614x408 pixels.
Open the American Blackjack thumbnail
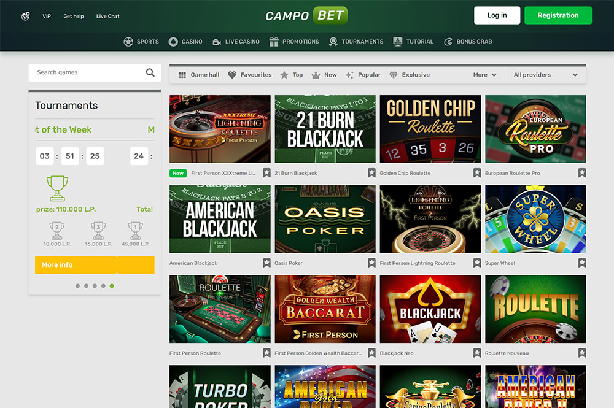coord(220,219)
